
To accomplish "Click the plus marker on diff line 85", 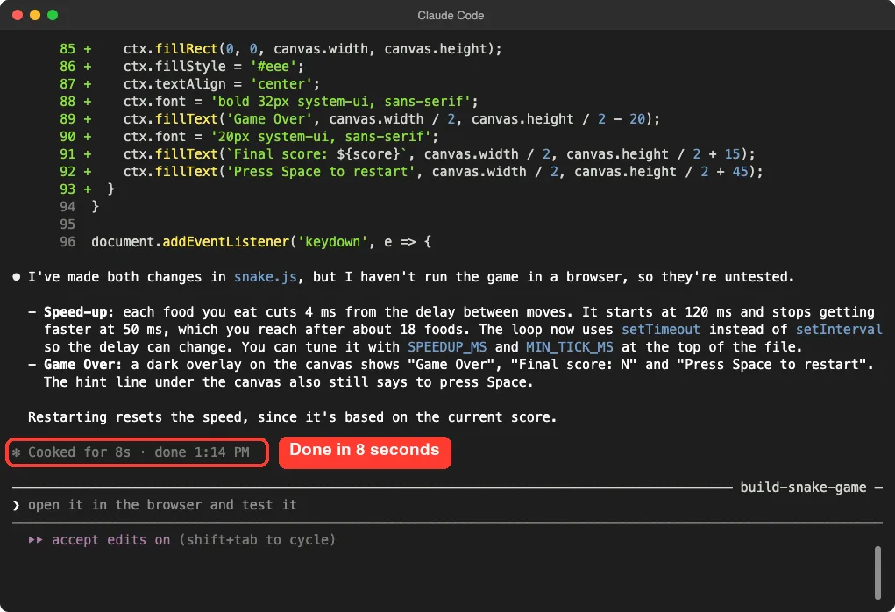I will (88, 49).
